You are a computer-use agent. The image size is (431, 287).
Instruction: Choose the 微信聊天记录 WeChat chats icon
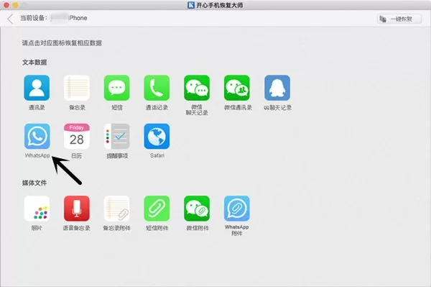pos(197,88)
